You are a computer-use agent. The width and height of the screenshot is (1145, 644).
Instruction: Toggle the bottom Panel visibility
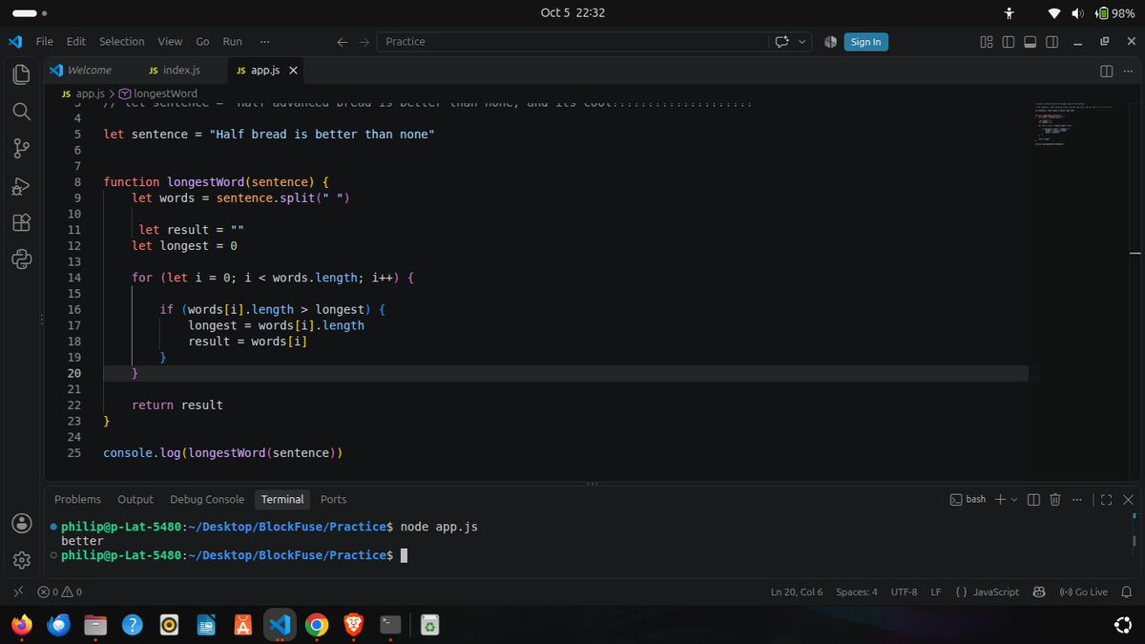[1030, 42]
